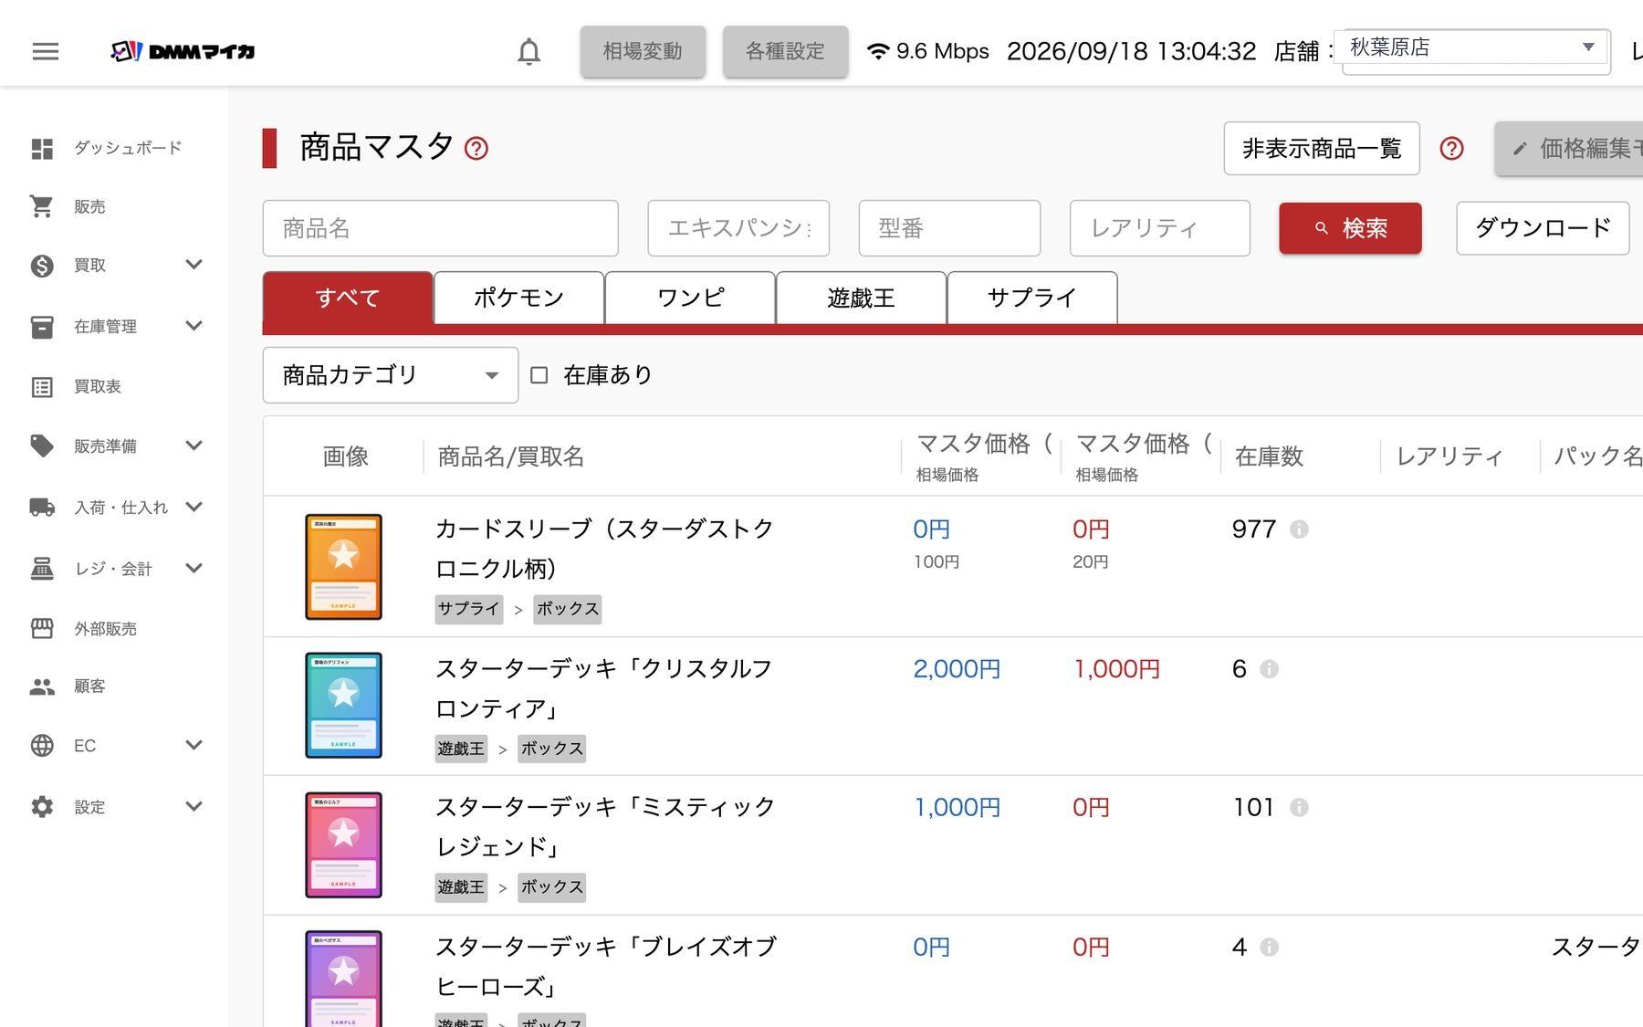Viewport: 1643px width, 1027px height.
Task: Click the 在庫数 column header
Action: tap(1269, 456)
